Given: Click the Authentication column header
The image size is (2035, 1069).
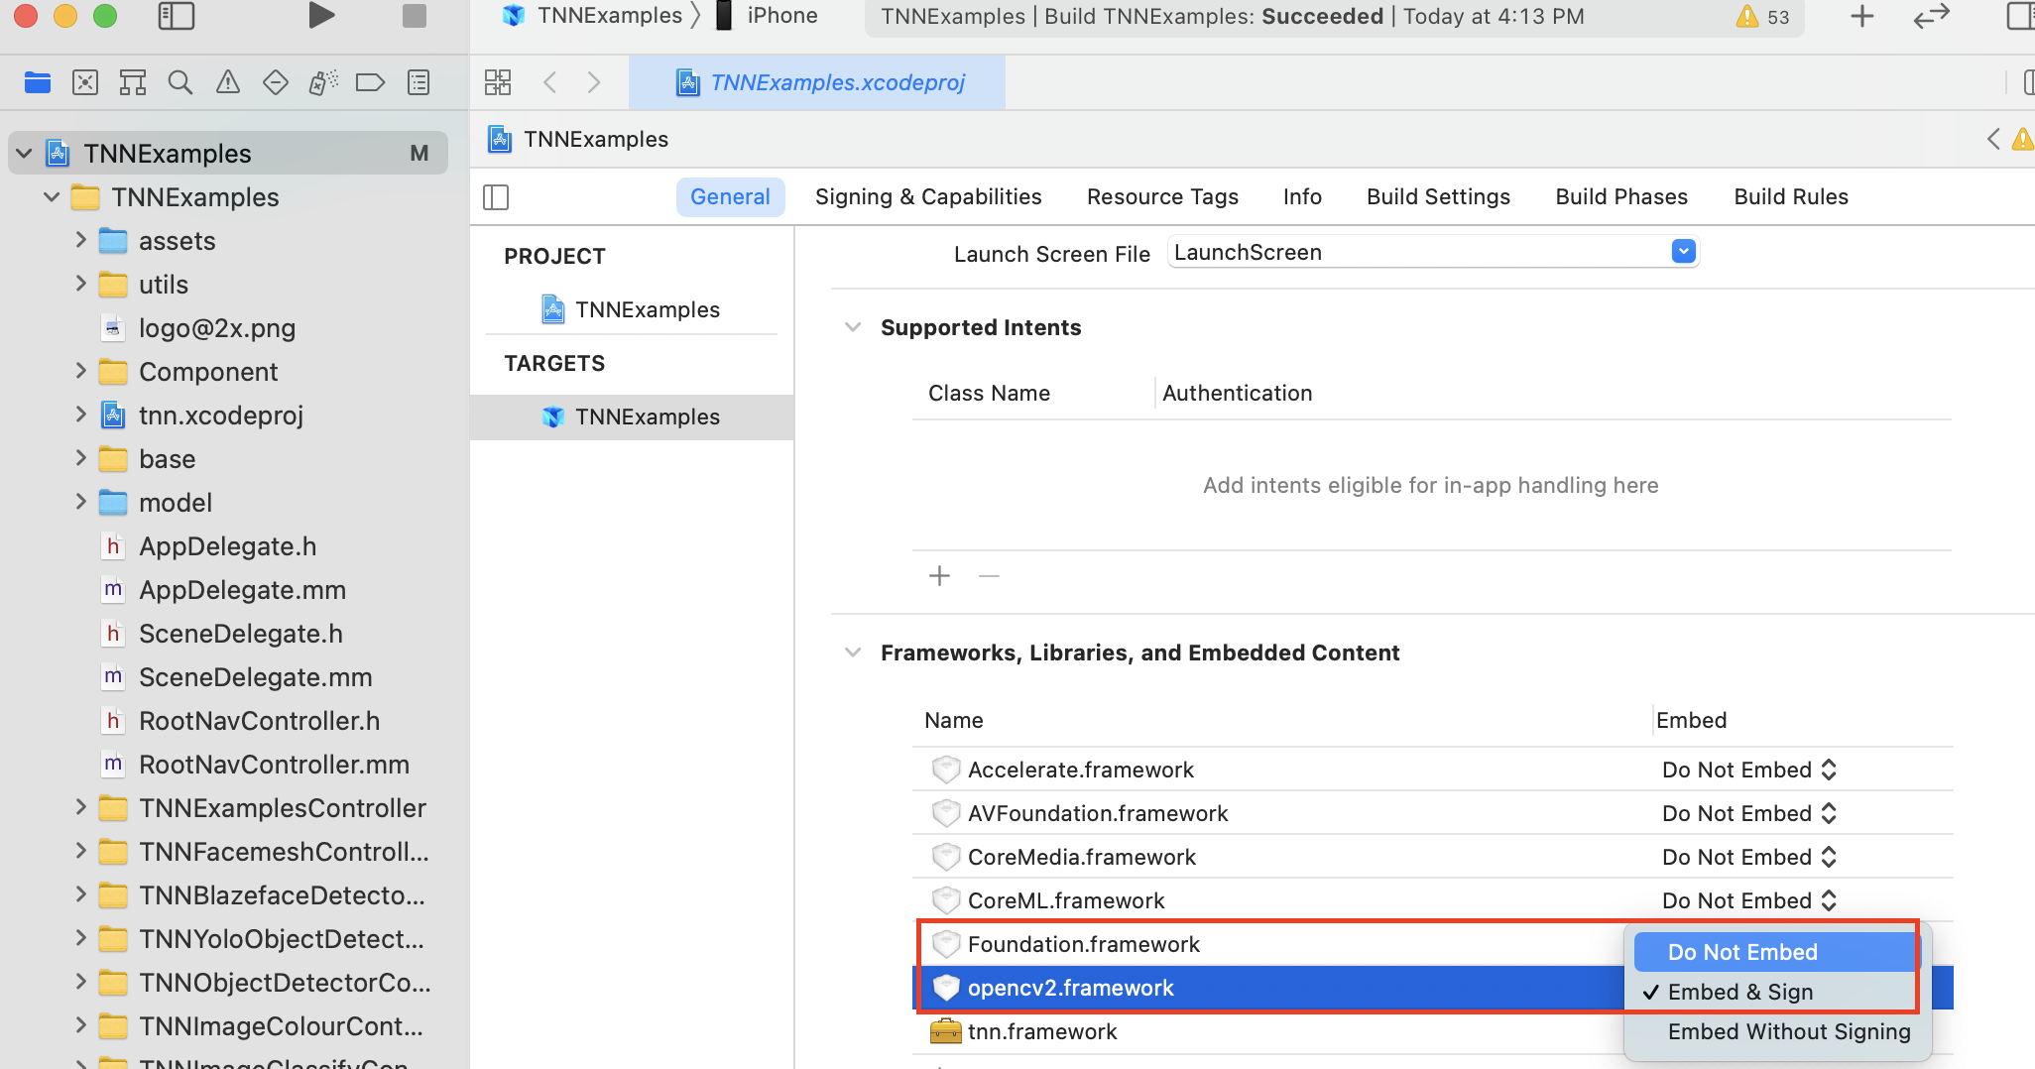Looking at the screenshot, I should pos(1237,393).
